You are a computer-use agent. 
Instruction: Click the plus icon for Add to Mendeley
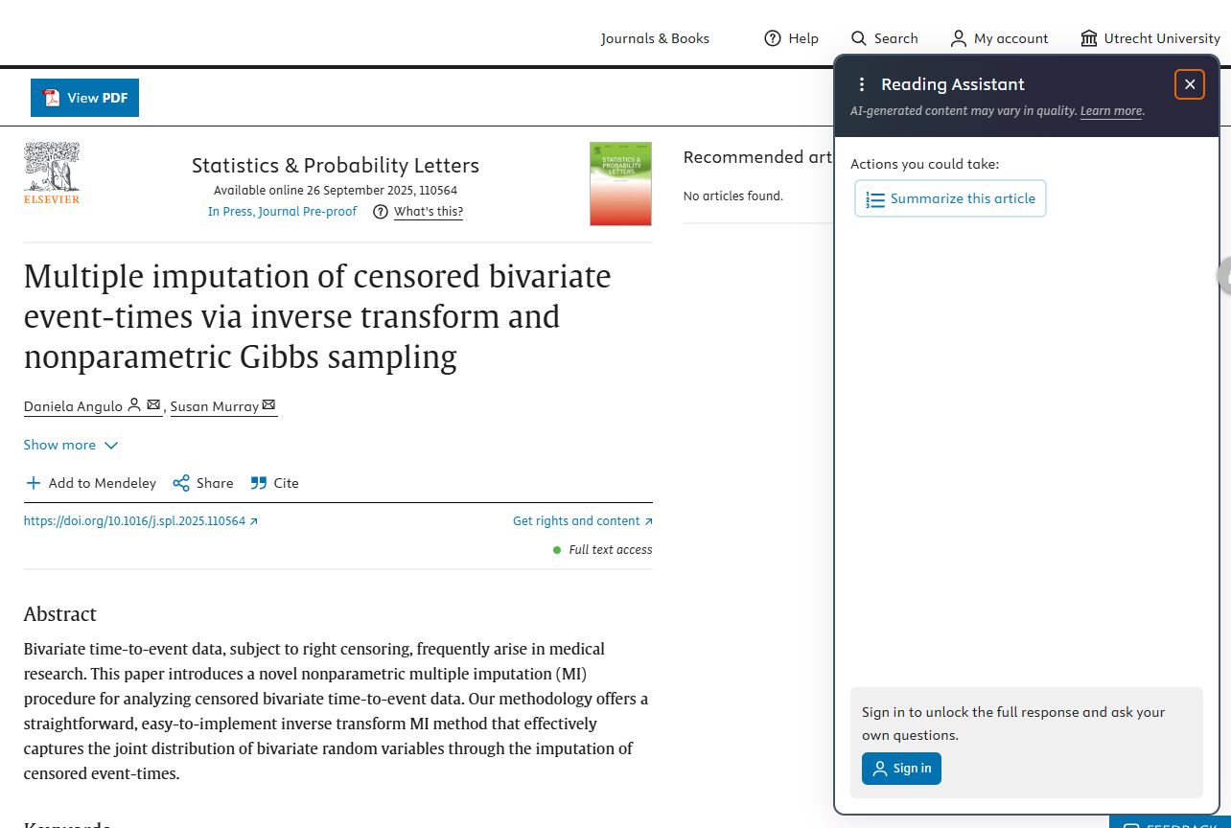pos(34,483)
